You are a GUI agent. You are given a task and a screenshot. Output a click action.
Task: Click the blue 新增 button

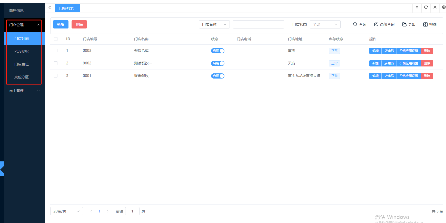pyautogui.click(x=61, y=24)
